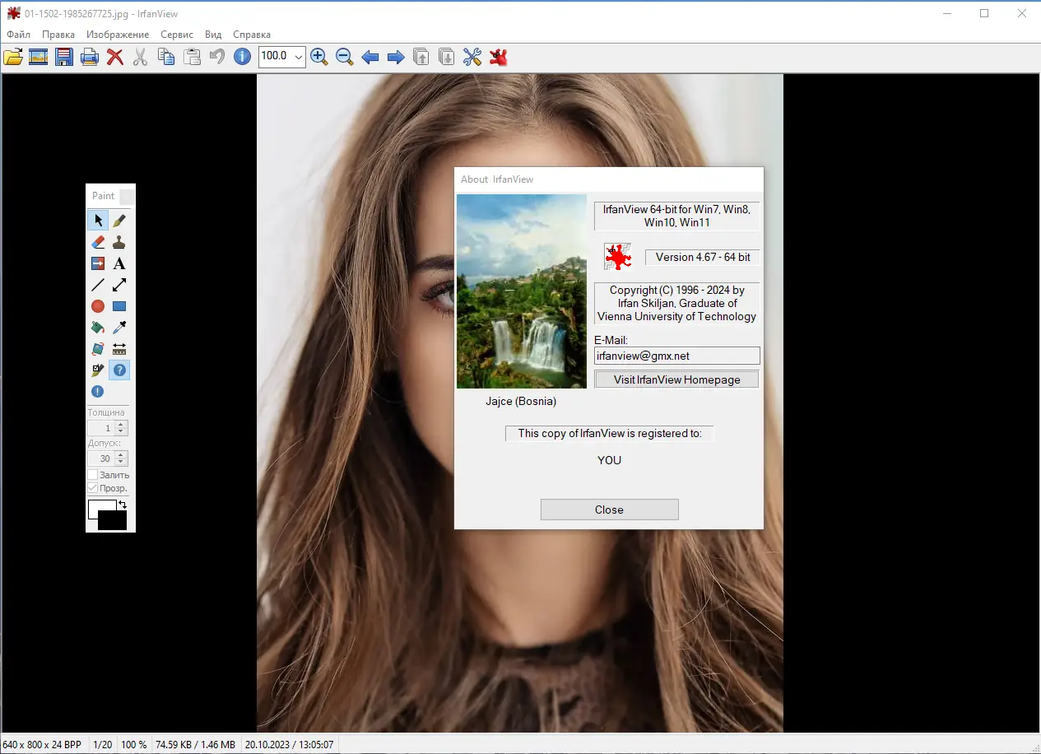Paste from clipboard using the paste icon
This screenshot has width=1041, height=754.
tap(192, 57)
